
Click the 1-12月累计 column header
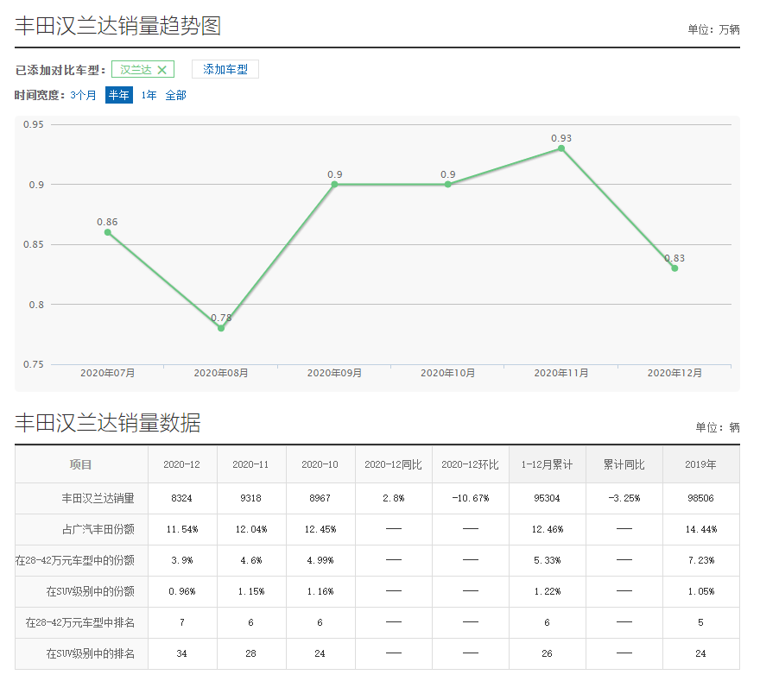click(x=547, y=464)
